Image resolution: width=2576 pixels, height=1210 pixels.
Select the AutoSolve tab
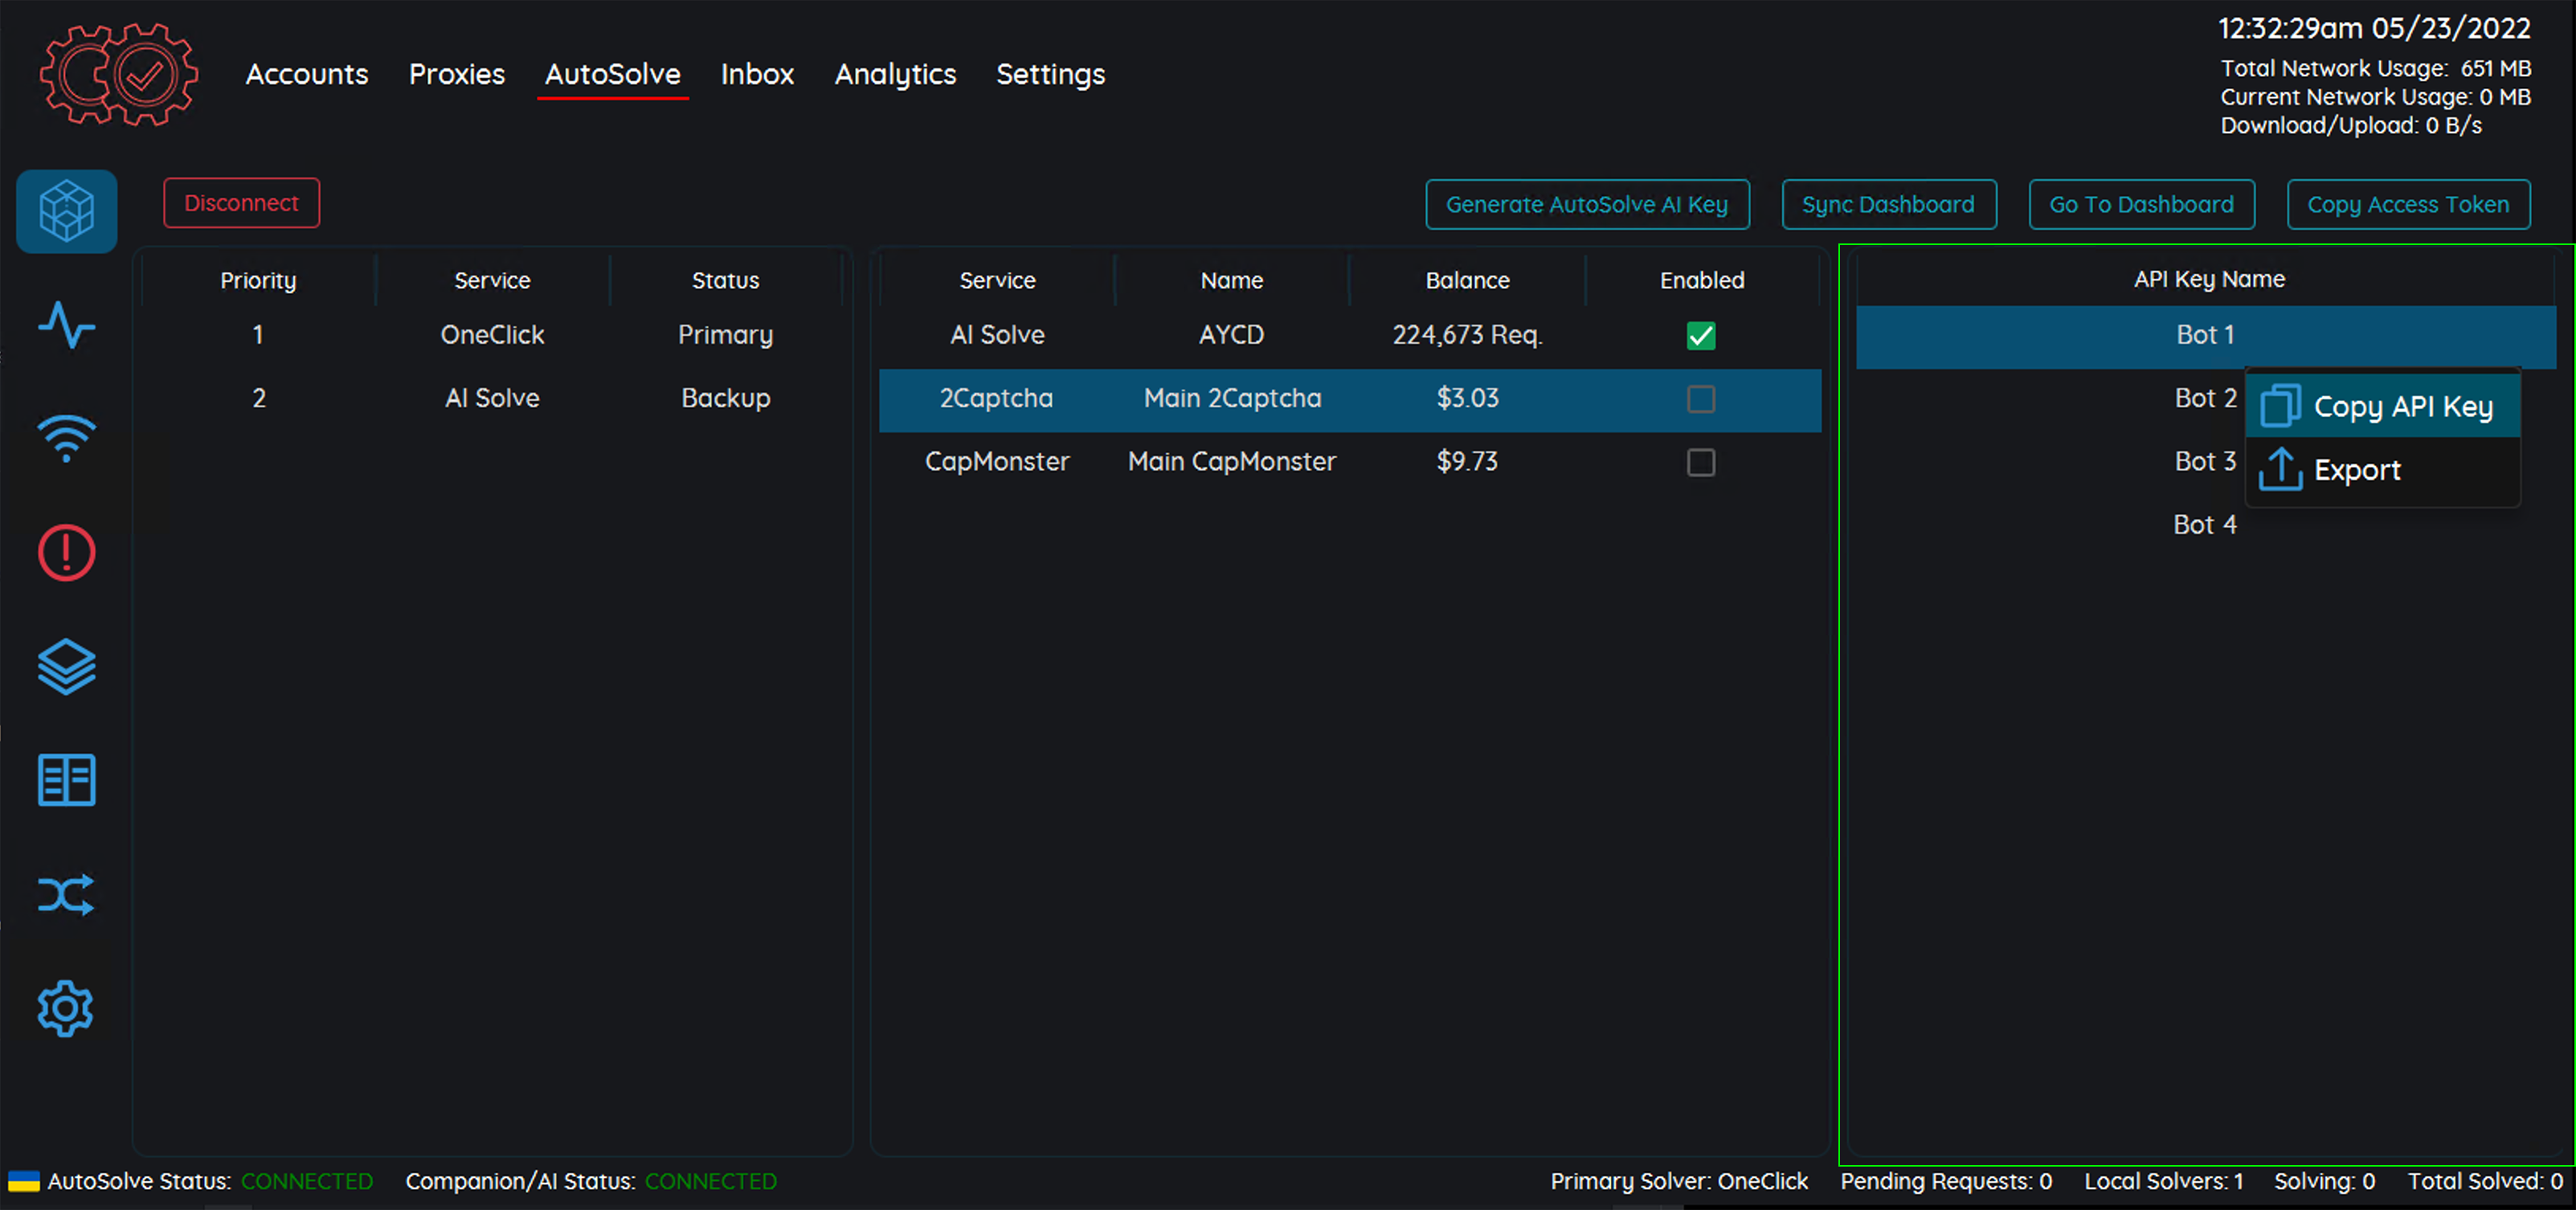(x=613, y=74)
